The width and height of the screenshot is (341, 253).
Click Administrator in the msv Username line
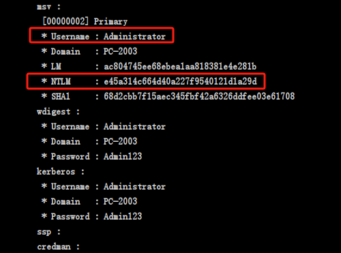(134, 36)
